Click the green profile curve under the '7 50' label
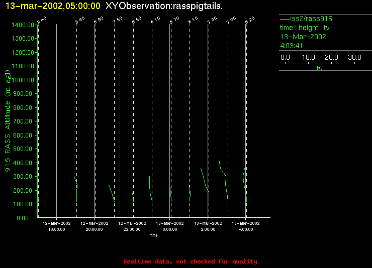Screen dimensions: 372x268 pyautogui.click(x=112, y=193)
